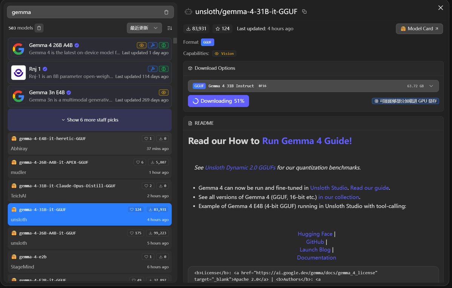
Task: Click the README document icon
Action: [190, 123]
